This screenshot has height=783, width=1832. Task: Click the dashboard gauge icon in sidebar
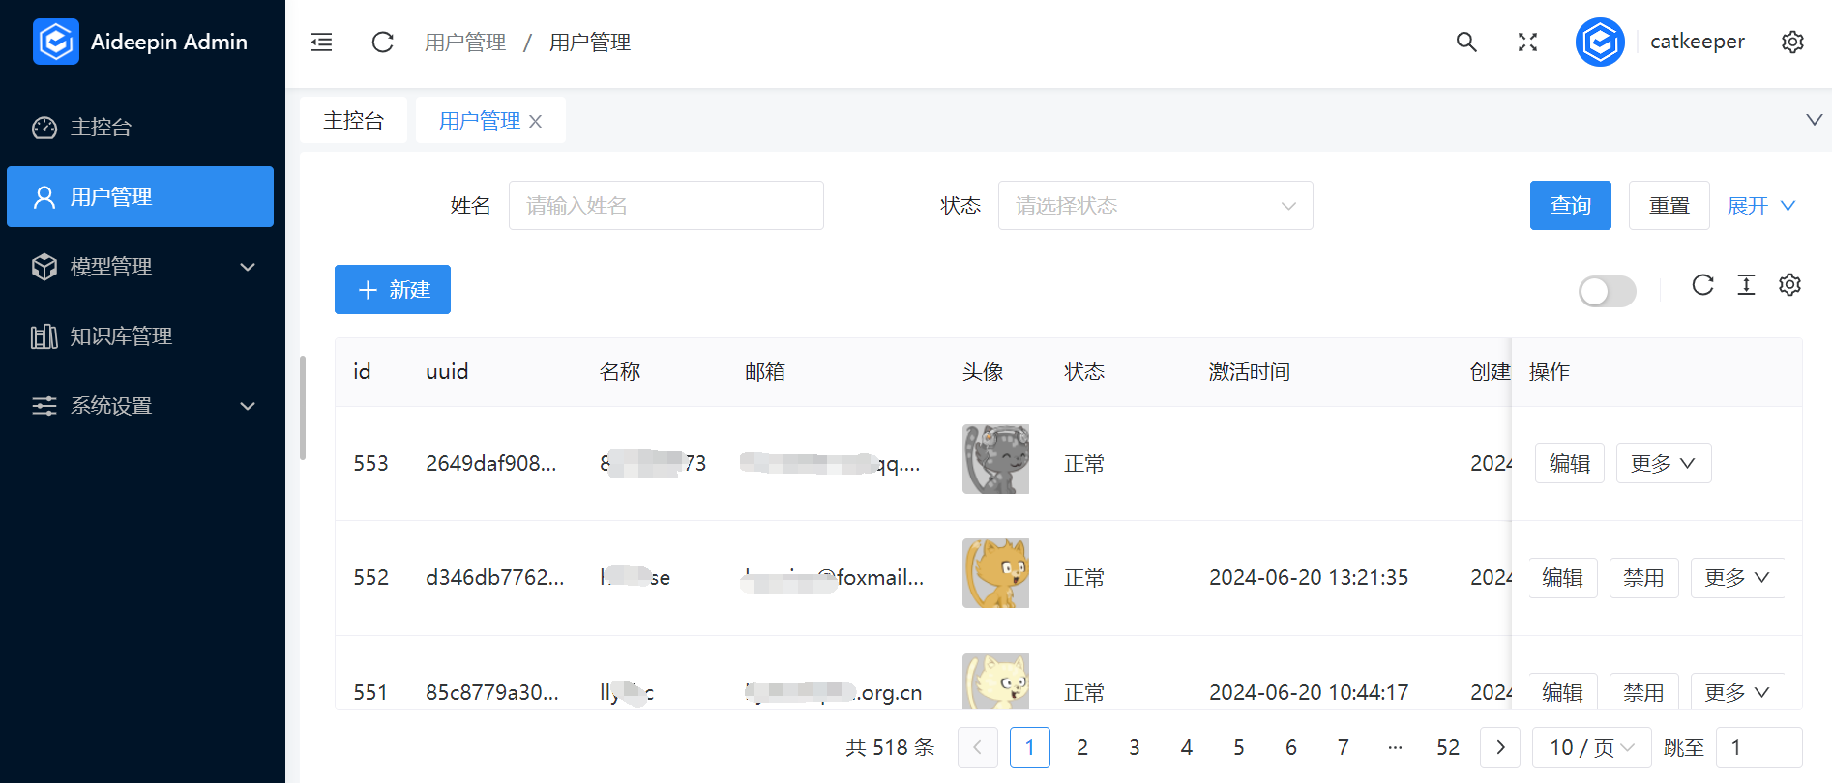[x=44, y=128]
